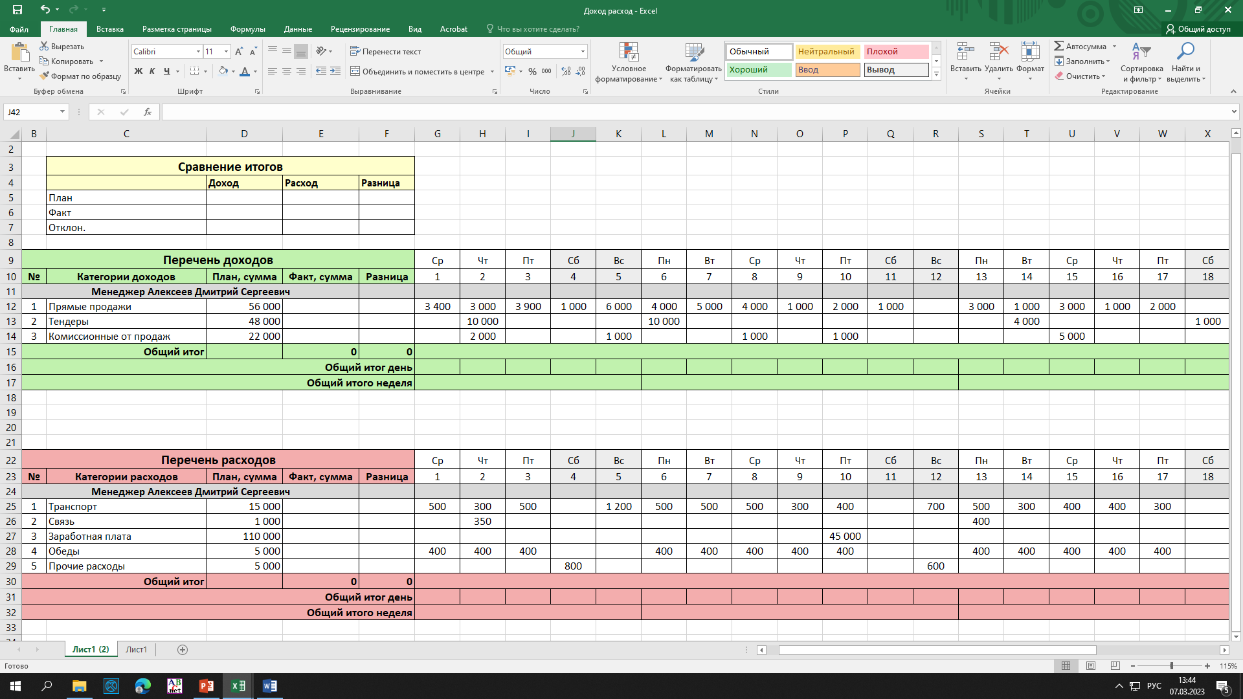Open the font name dropdown Calibri
Screen dimensions: 1243x699
click(198, 52)
